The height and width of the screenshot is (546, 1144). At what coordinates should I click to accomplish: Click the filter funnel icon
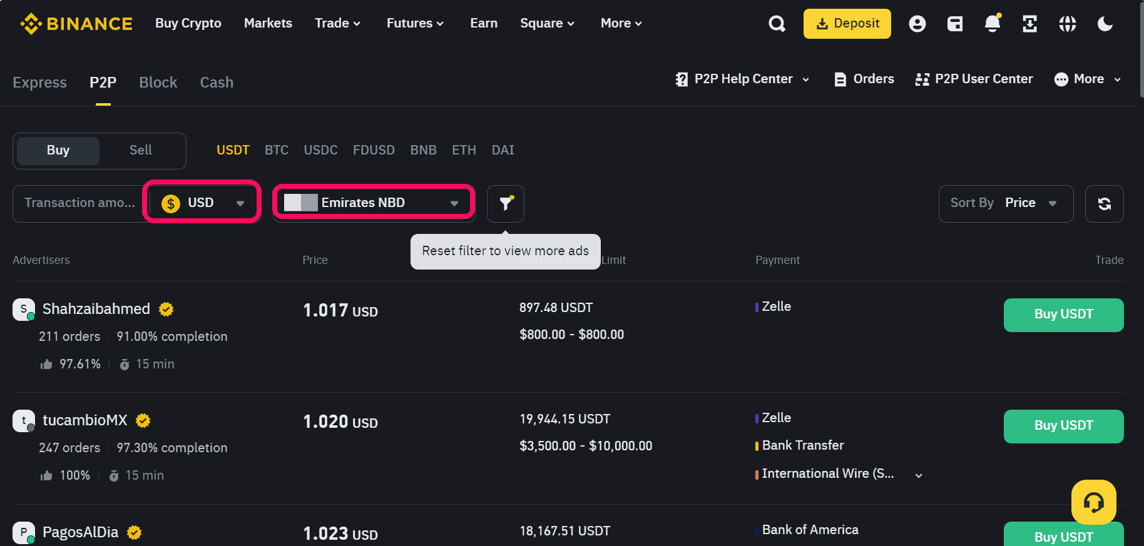point(506,203)
